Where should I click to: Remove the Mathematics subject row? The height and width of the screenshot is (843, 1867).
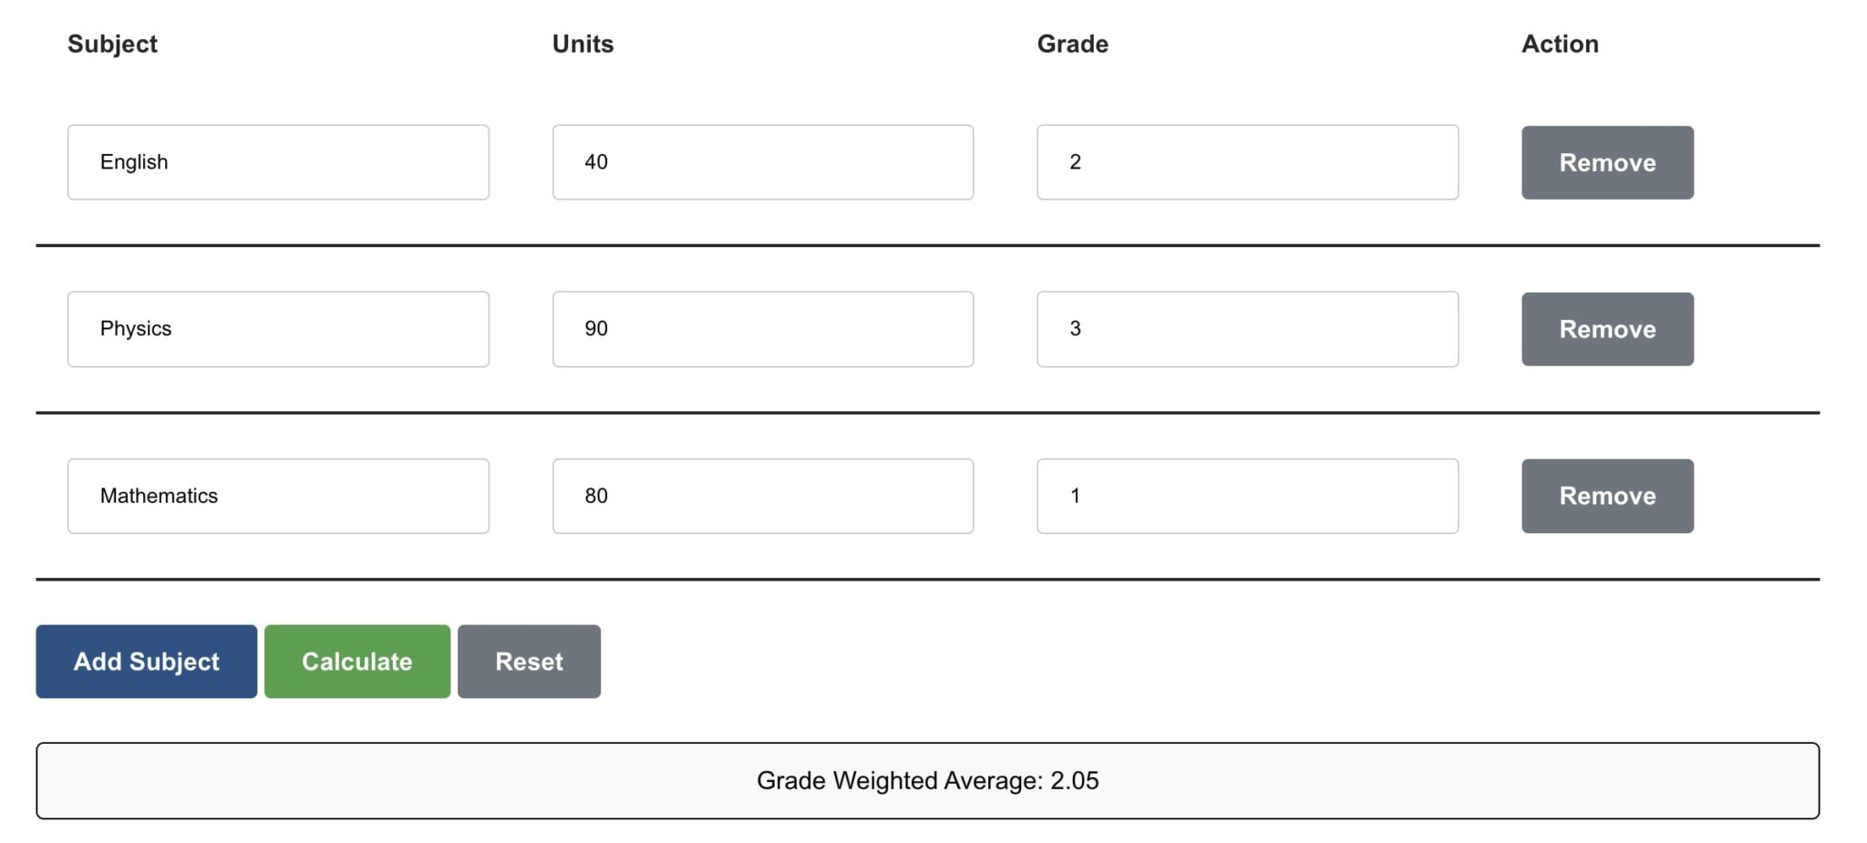[1606, 496]
